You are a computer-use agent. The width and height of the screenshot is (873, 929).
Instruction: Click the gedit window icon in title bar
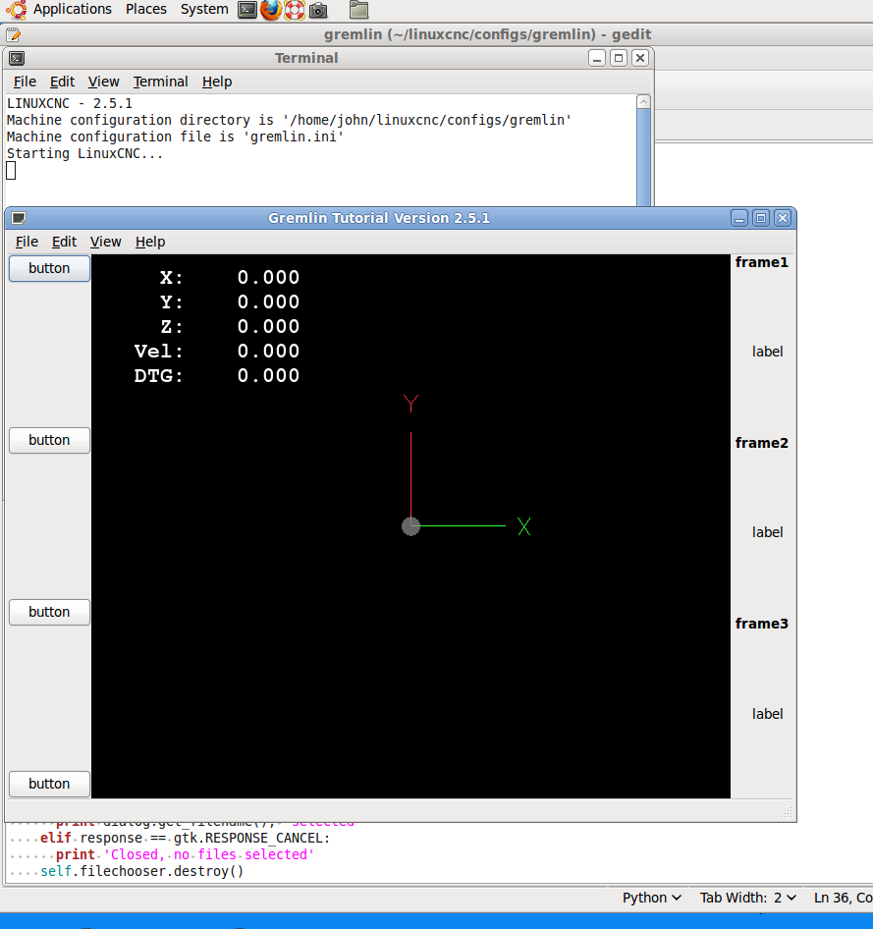pos(13,35)
